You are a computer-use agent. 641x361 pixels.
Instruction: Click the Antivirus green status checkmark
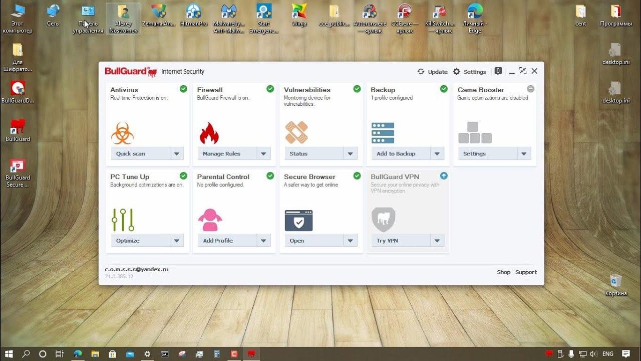[x=183, y=89]
